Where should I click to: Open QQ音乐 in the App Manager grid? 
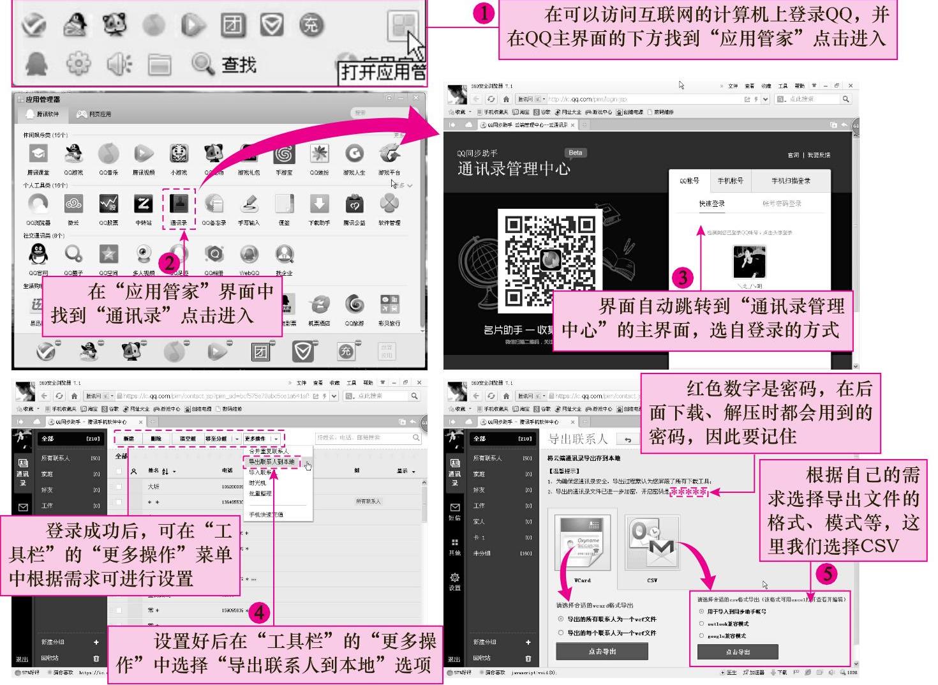coord(108,154)
